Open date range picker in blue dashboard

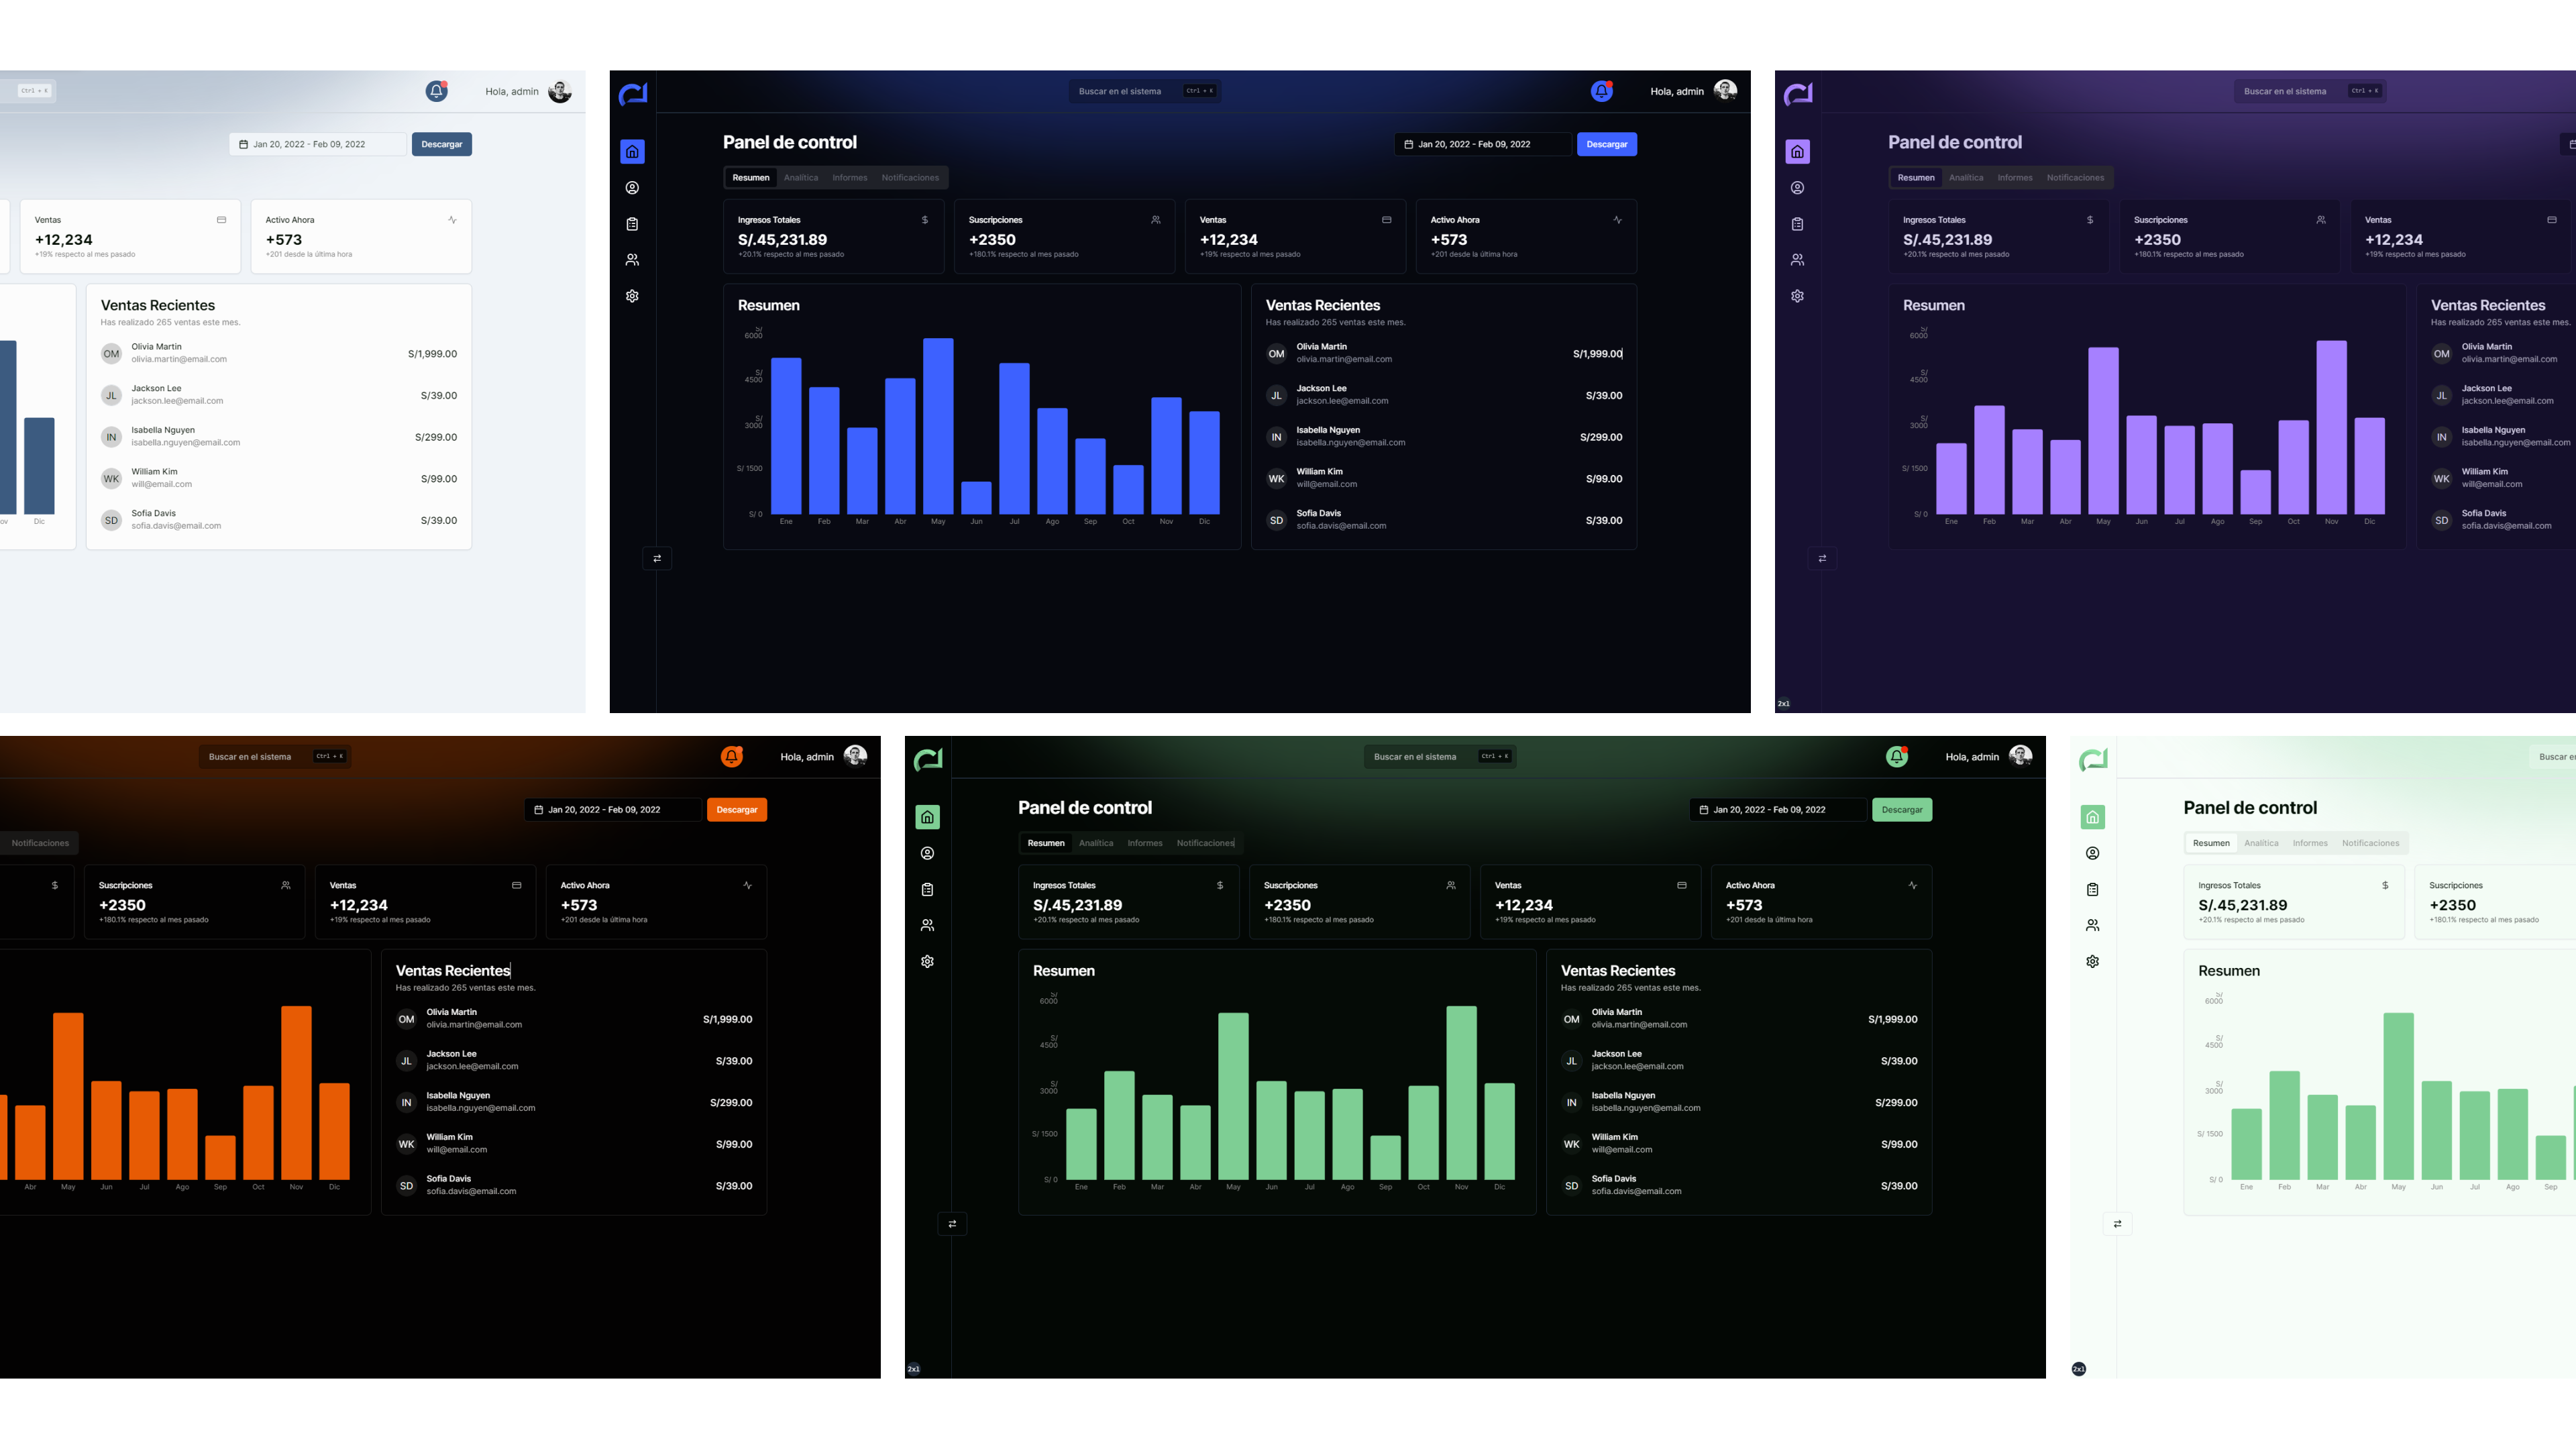point(1482,144)
